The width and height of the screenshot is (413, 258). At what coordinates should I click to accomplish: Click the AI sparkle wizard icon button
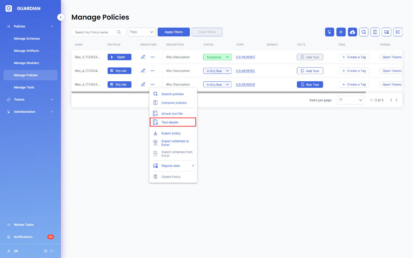pyautogui.click(x=329, y=32)
